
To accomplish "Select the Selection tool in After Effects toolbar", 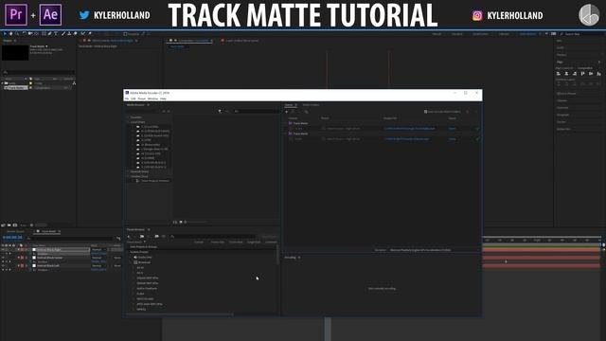I will click(5, 34).
